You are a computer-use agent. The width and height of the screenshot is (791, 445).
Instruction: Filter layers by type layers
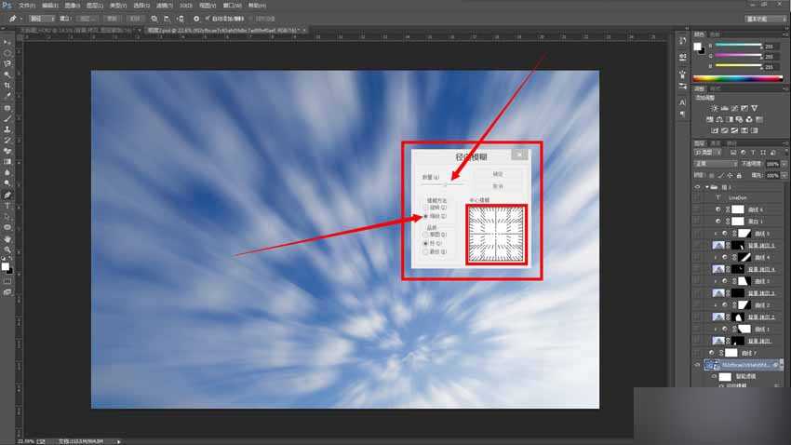tap(753, 153)
